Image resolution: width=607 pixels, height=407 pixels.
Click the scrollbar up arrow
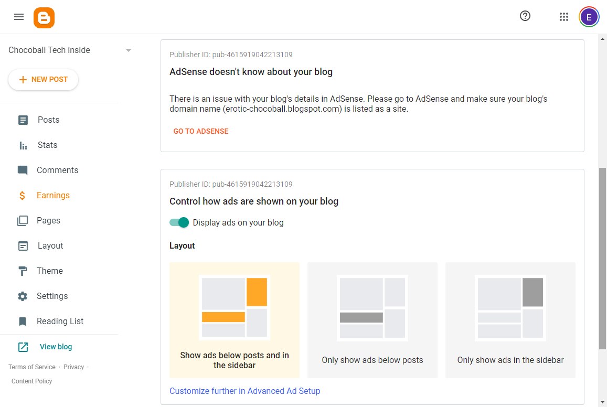tap(602, 39)
